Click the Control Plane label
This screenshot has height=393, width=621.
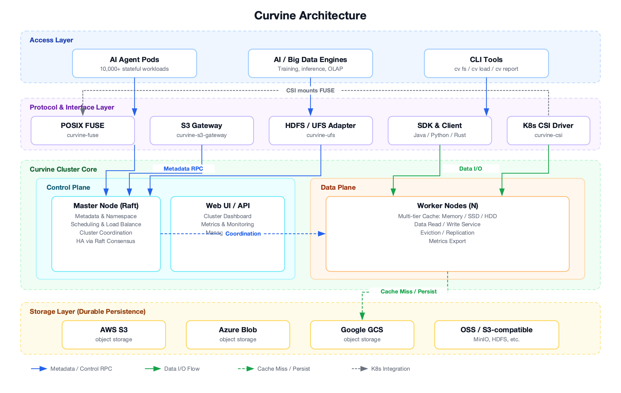click(68, 187)
